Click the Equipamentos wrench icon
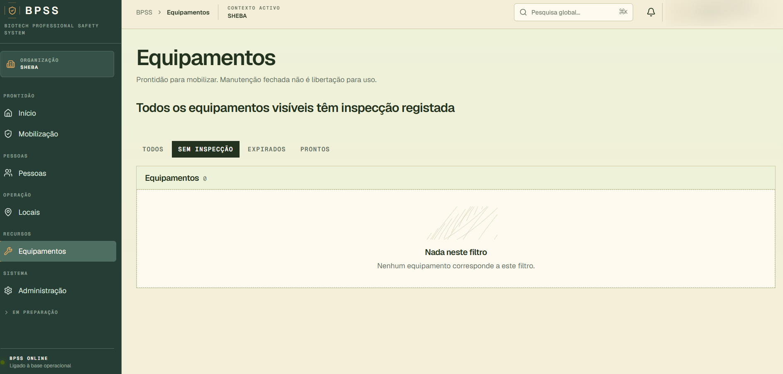783x374 pixels. pyautogui.click(x=8, y=251)
